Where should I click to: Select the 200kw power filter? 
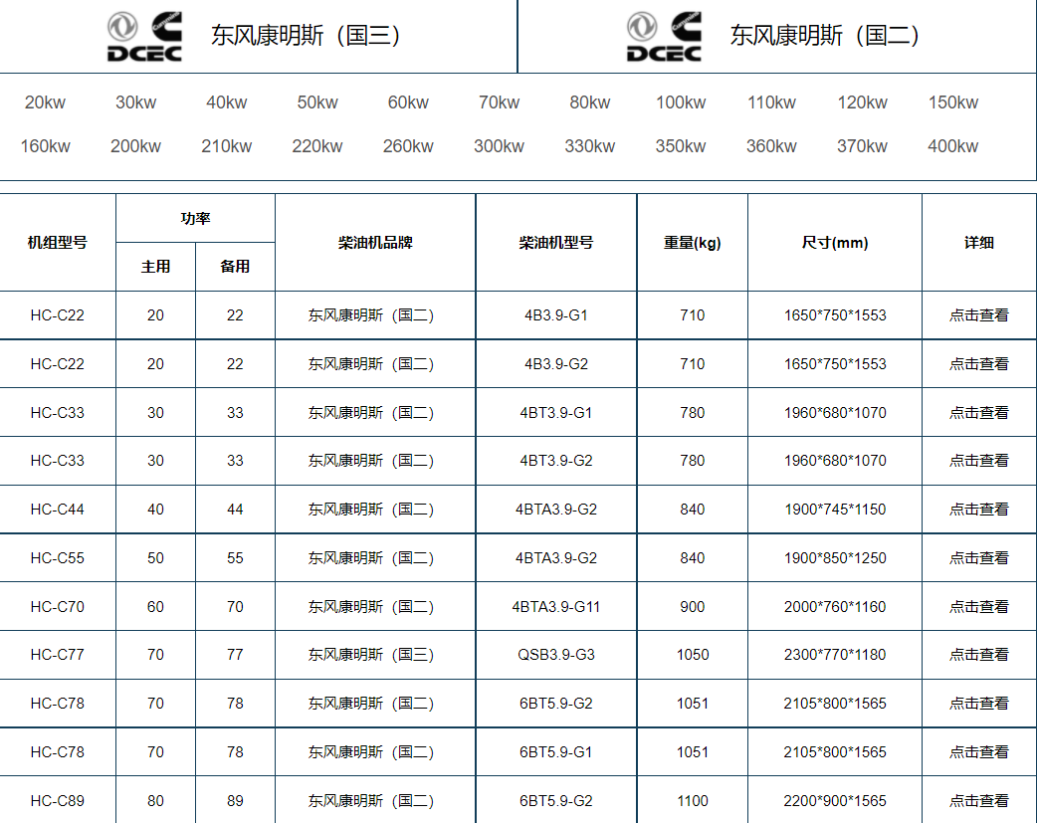click(x=135, y=146)
